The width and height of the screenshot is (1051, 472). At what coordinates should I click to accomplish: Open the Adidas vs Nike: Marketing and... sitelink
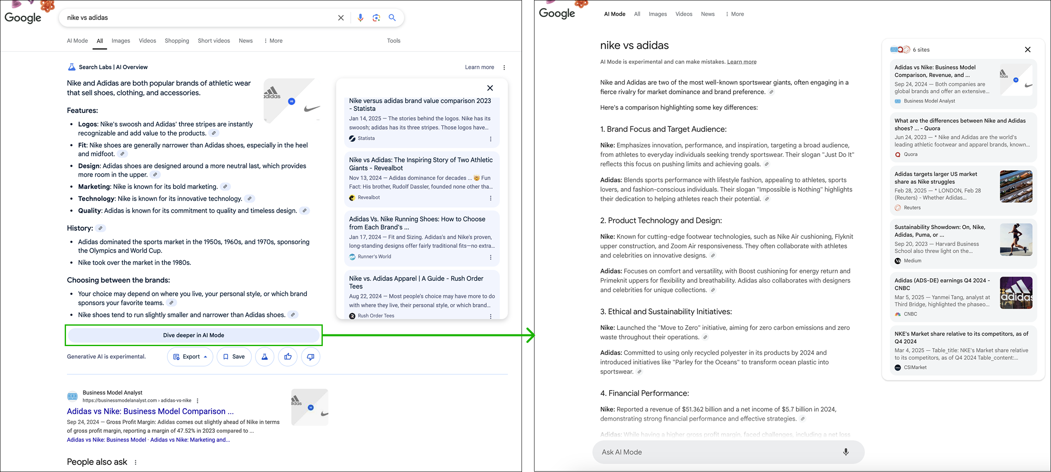(190, 439)
